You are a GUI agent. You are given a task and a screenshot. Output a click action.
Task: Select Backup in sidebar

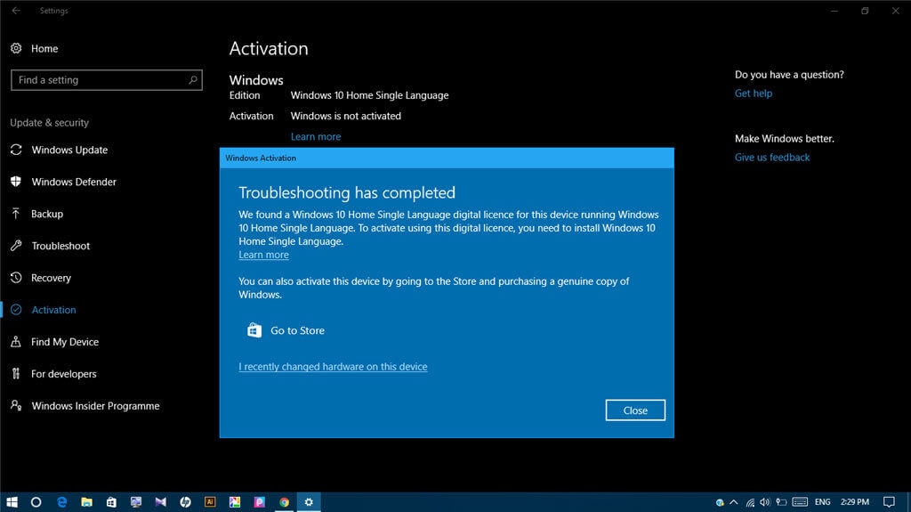47,214
